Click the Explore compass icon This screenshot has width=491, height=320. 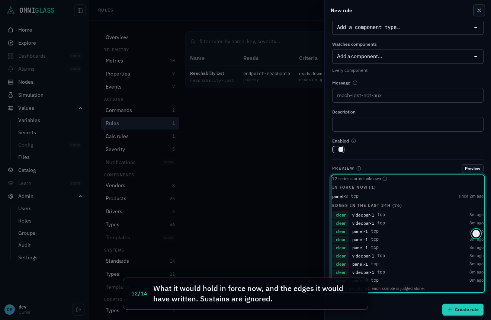point(11,43)
